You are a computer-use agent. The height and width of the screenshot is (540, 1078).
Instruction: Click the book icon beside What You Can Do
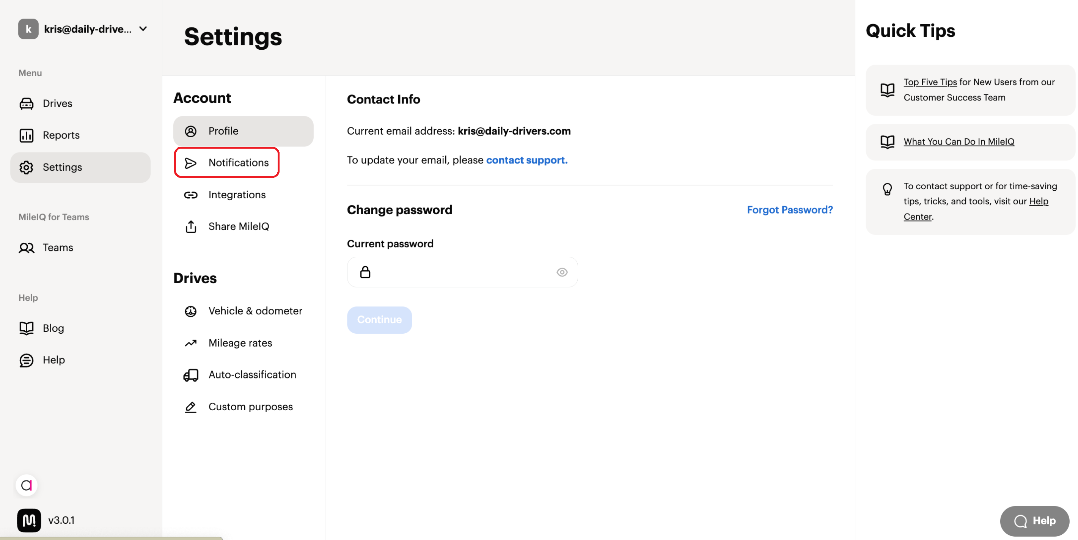click(x=887, y=142)
